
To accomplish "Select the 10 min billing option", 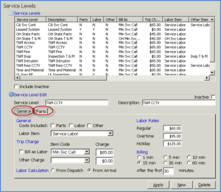I will [189, 157].
